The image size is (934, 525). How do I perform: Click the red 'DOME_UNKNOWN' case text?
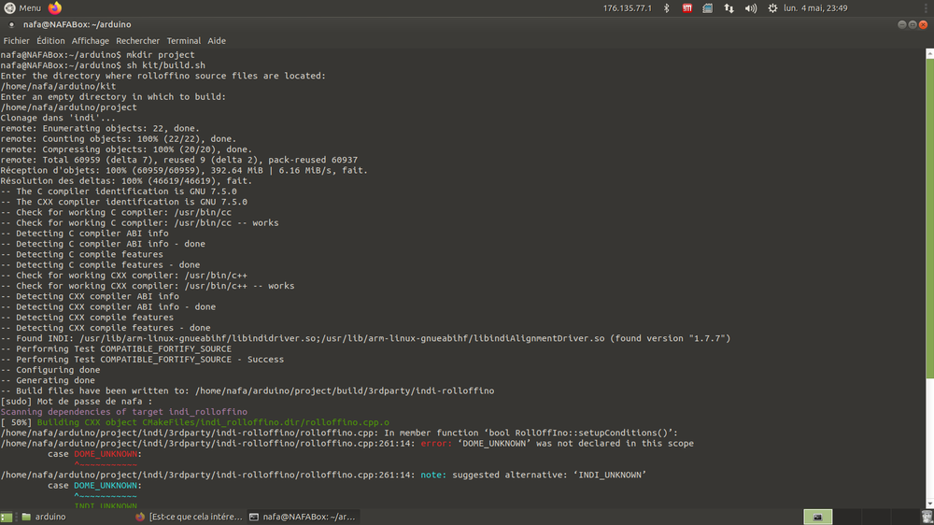click(106, 454)
